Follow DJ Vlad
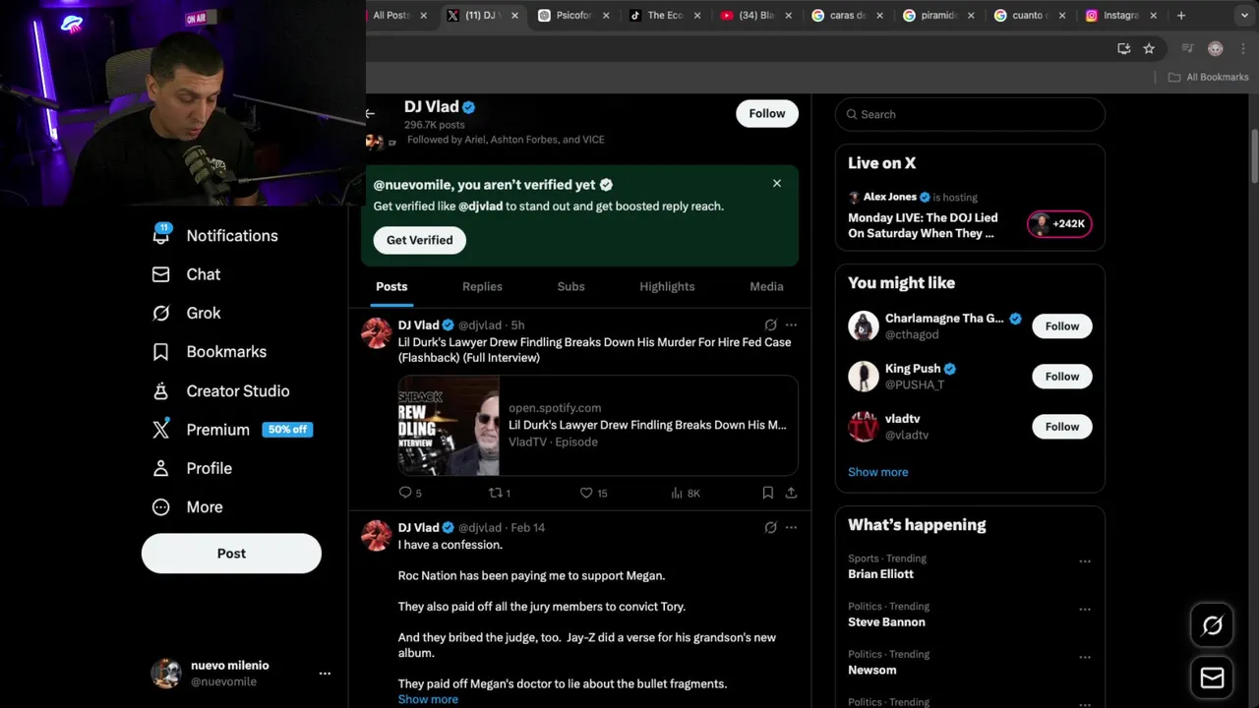The height and width of the screenshot is (708, 1259). point(767,113)
